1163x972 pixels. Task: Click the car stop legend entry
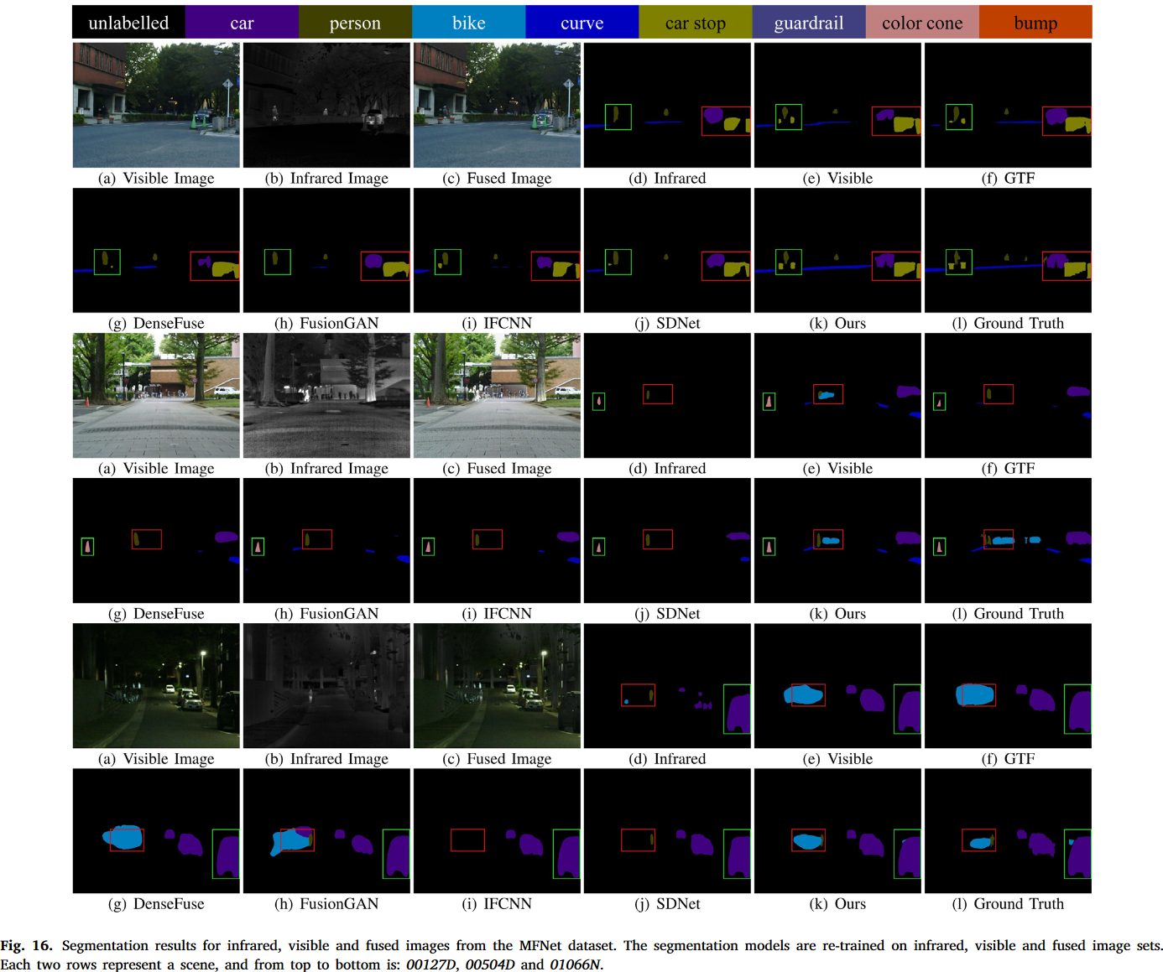click(695, 22)
